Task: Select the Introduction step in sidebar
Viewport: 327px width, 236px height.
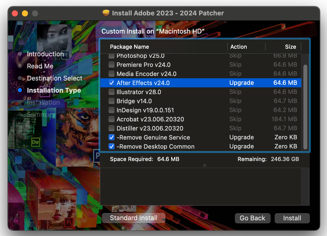Action: [45, 54]
